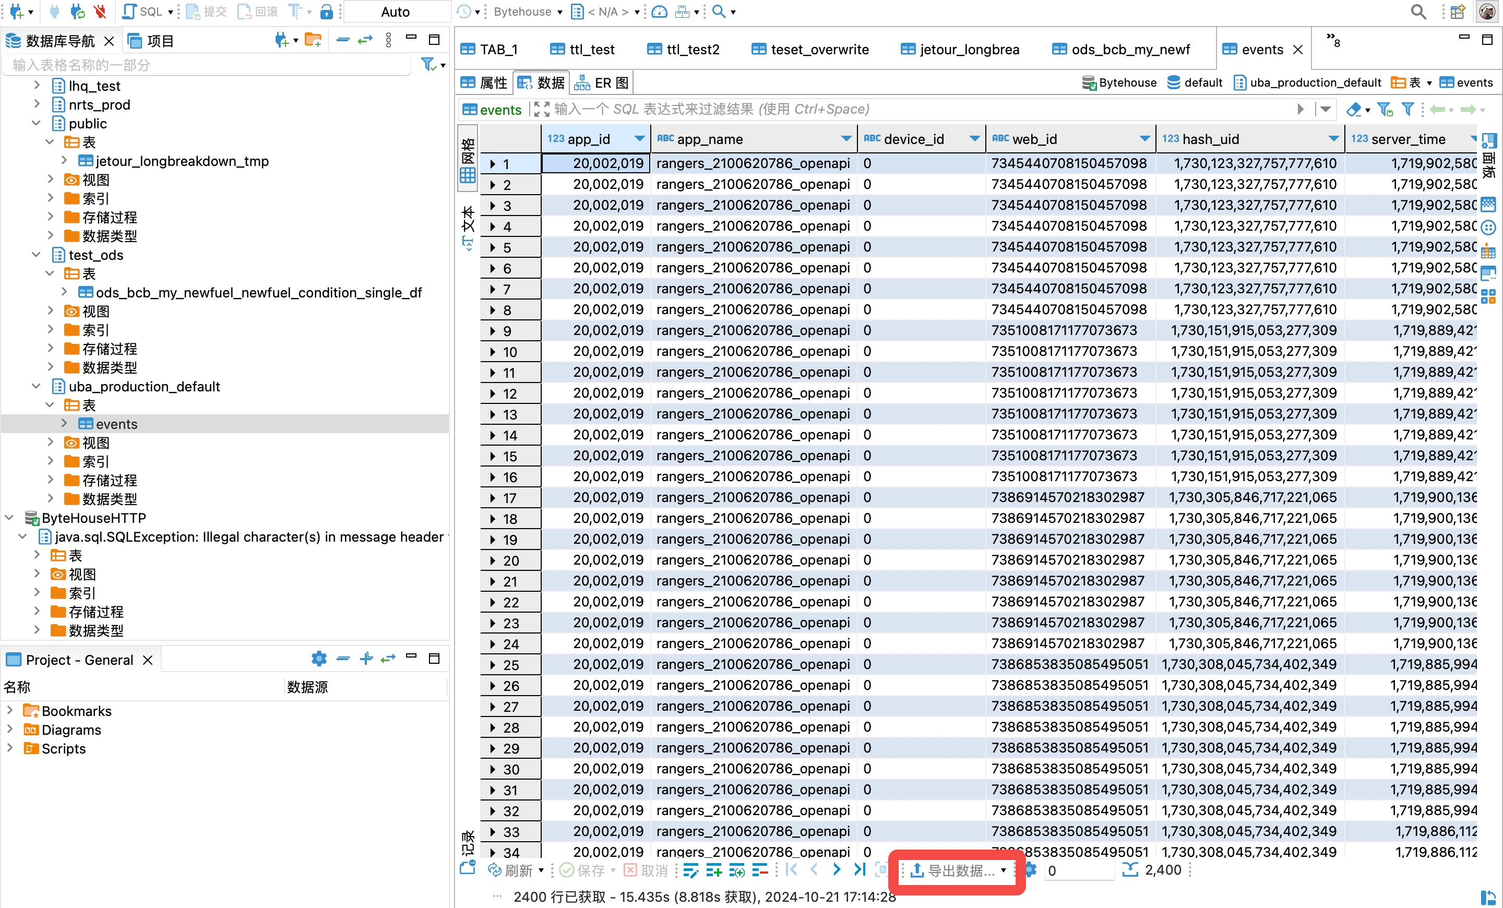1503x908 pixels.
Task: Click the row count 2,400 fetch icon
Action: click(x=1130, y=870)
